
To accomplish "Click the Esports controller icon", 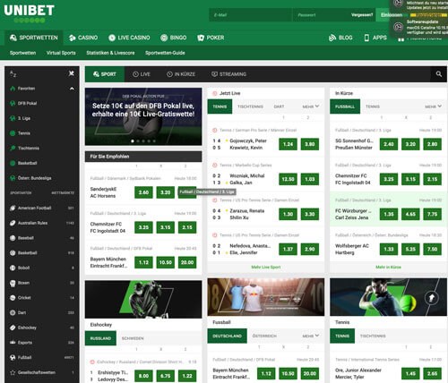I will (13, 343).
